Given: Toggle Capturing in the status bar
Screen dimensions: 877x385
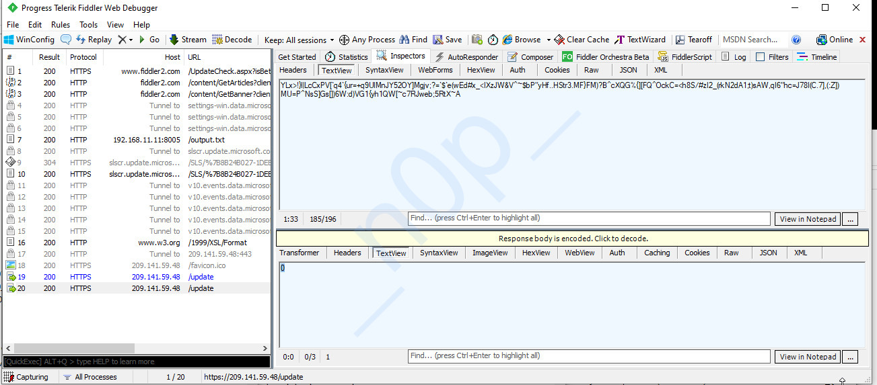Looking at the screenshot, I should pos(26,377).
